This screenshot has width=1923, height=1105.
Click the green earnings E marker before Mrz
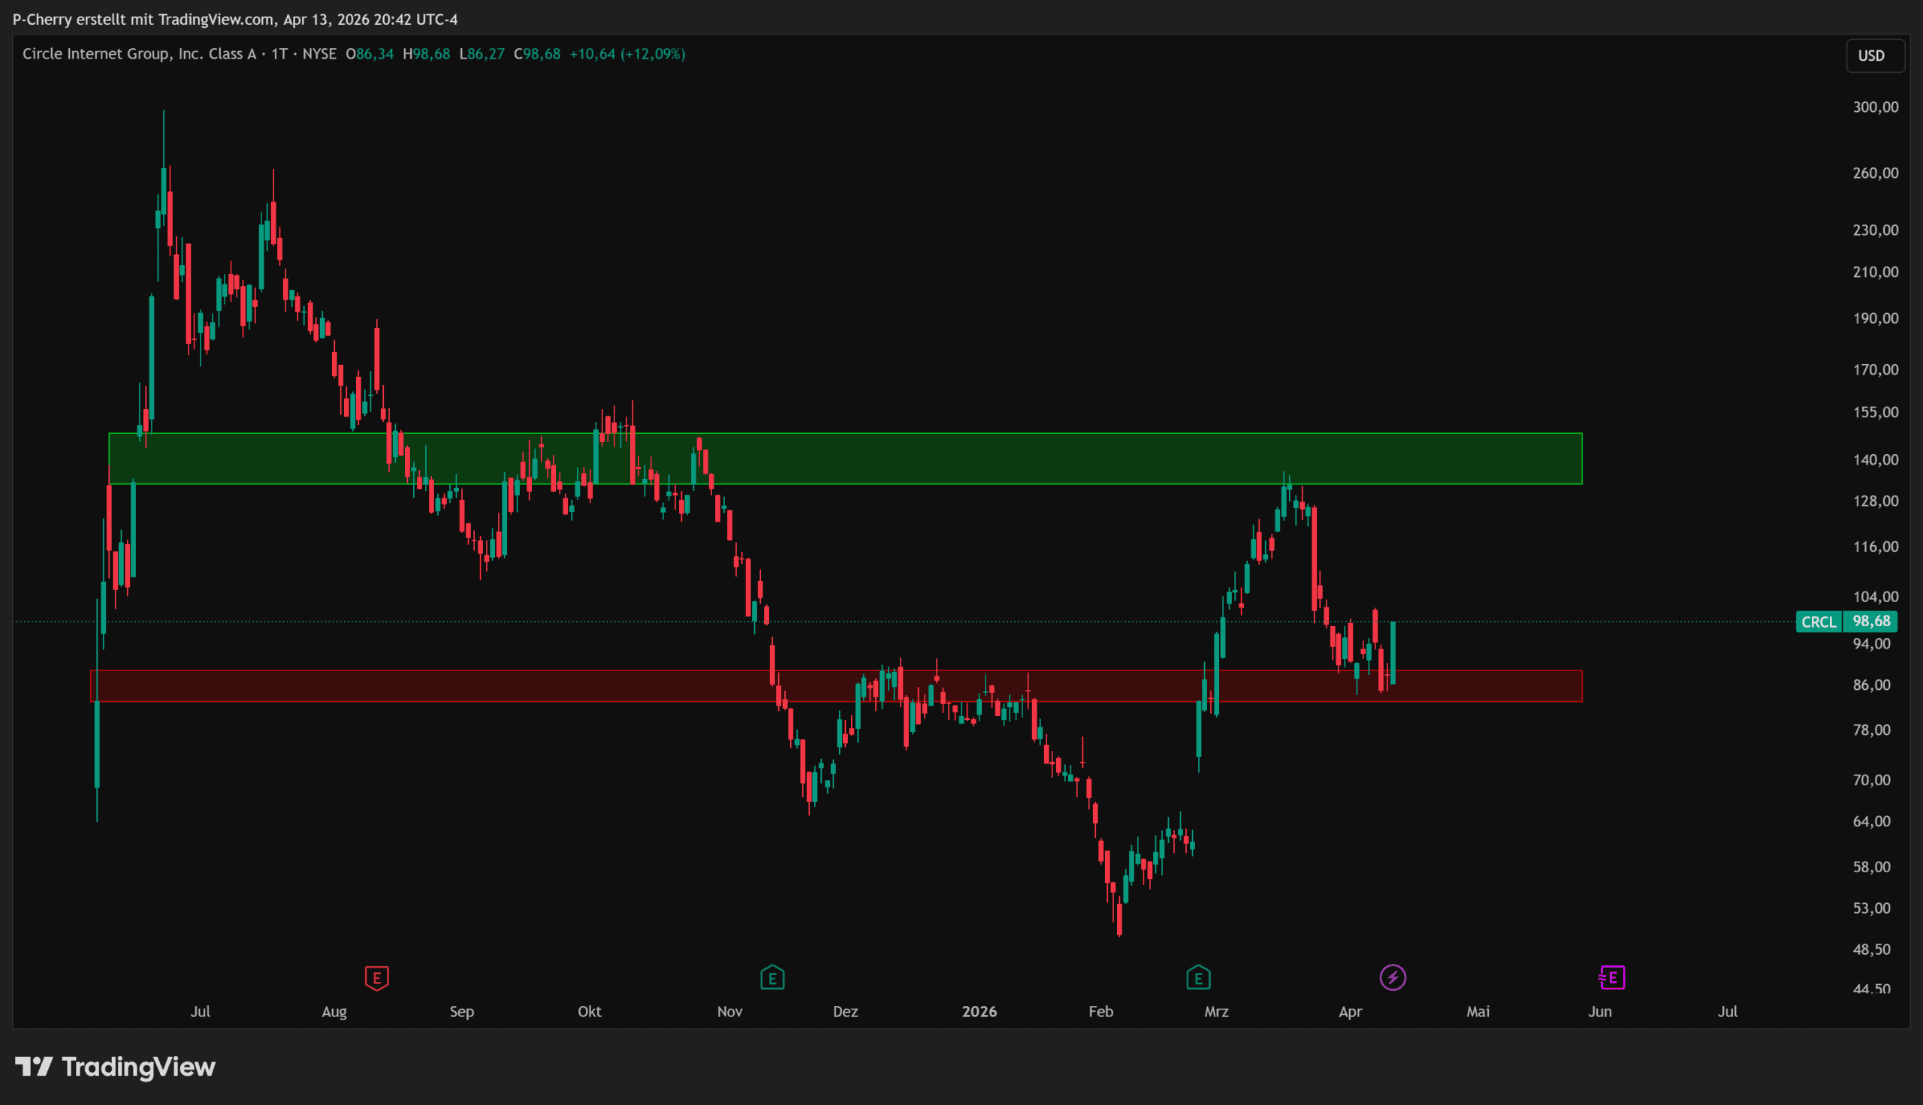1198,977
